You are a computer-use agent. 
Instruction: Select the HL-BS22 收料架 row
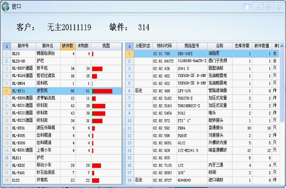tap(62, 114)
